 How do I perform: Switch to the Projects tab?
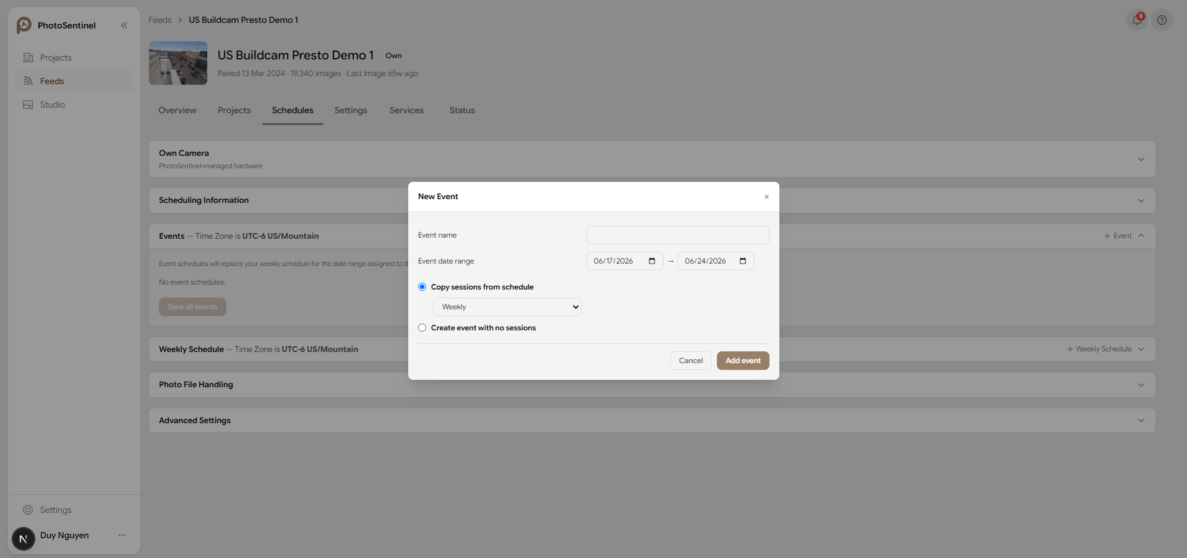click(x=234, y=110)
